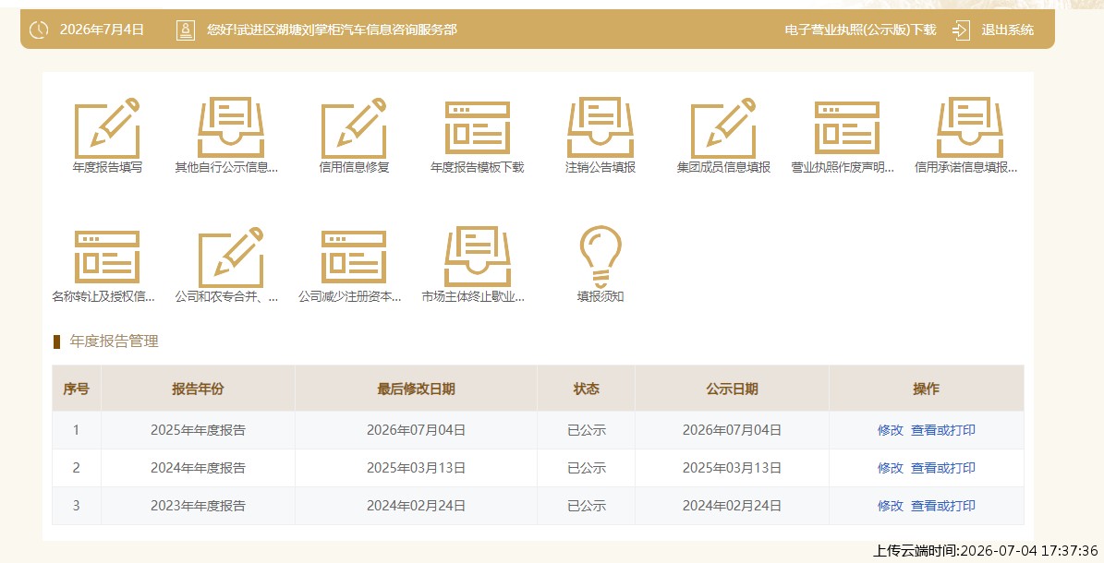Select the 2025年年度报告 cell
1104x563 pixels.
[198, 430]
